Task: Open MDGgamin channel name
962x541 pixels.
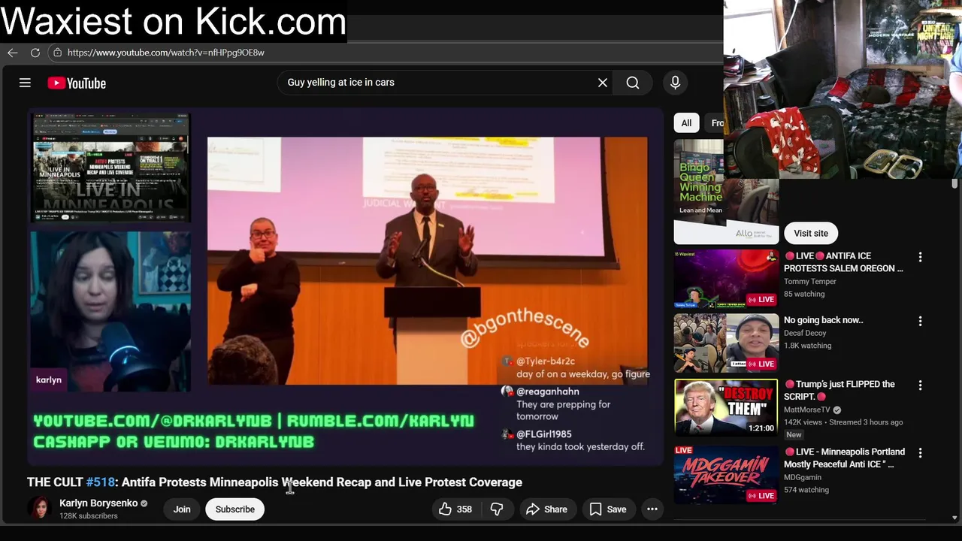Action: pos(803,477)
